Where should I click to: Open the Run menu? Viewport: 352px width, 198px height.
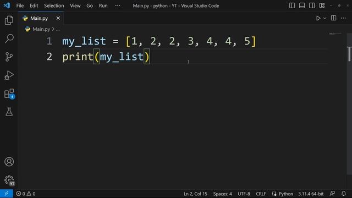point(103,5)
